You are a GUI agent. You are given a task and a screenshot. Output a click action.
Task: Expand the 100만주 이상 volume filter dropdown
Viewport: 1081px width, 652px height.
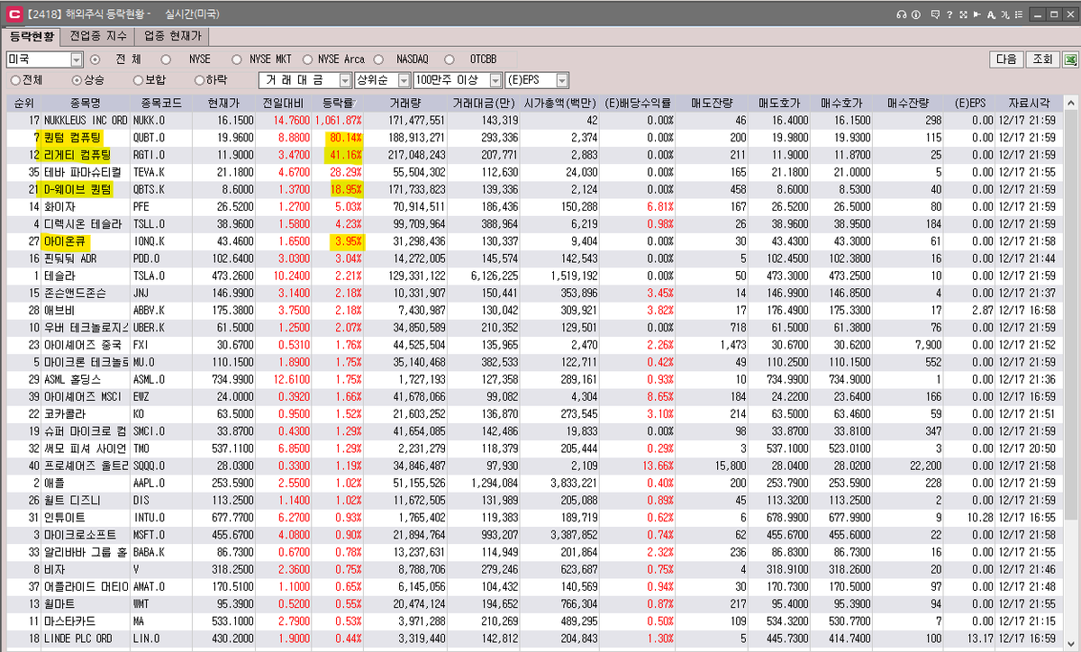(495, 80)
